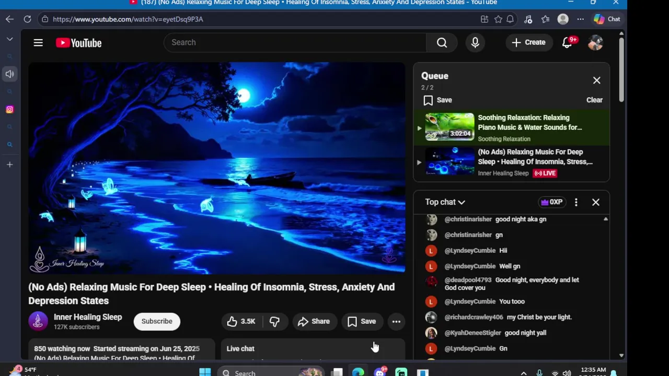669x376 pixels.
Task: Click the sidebar audio speaker icon
Action: pyautogui.click(x=9, y=74)
